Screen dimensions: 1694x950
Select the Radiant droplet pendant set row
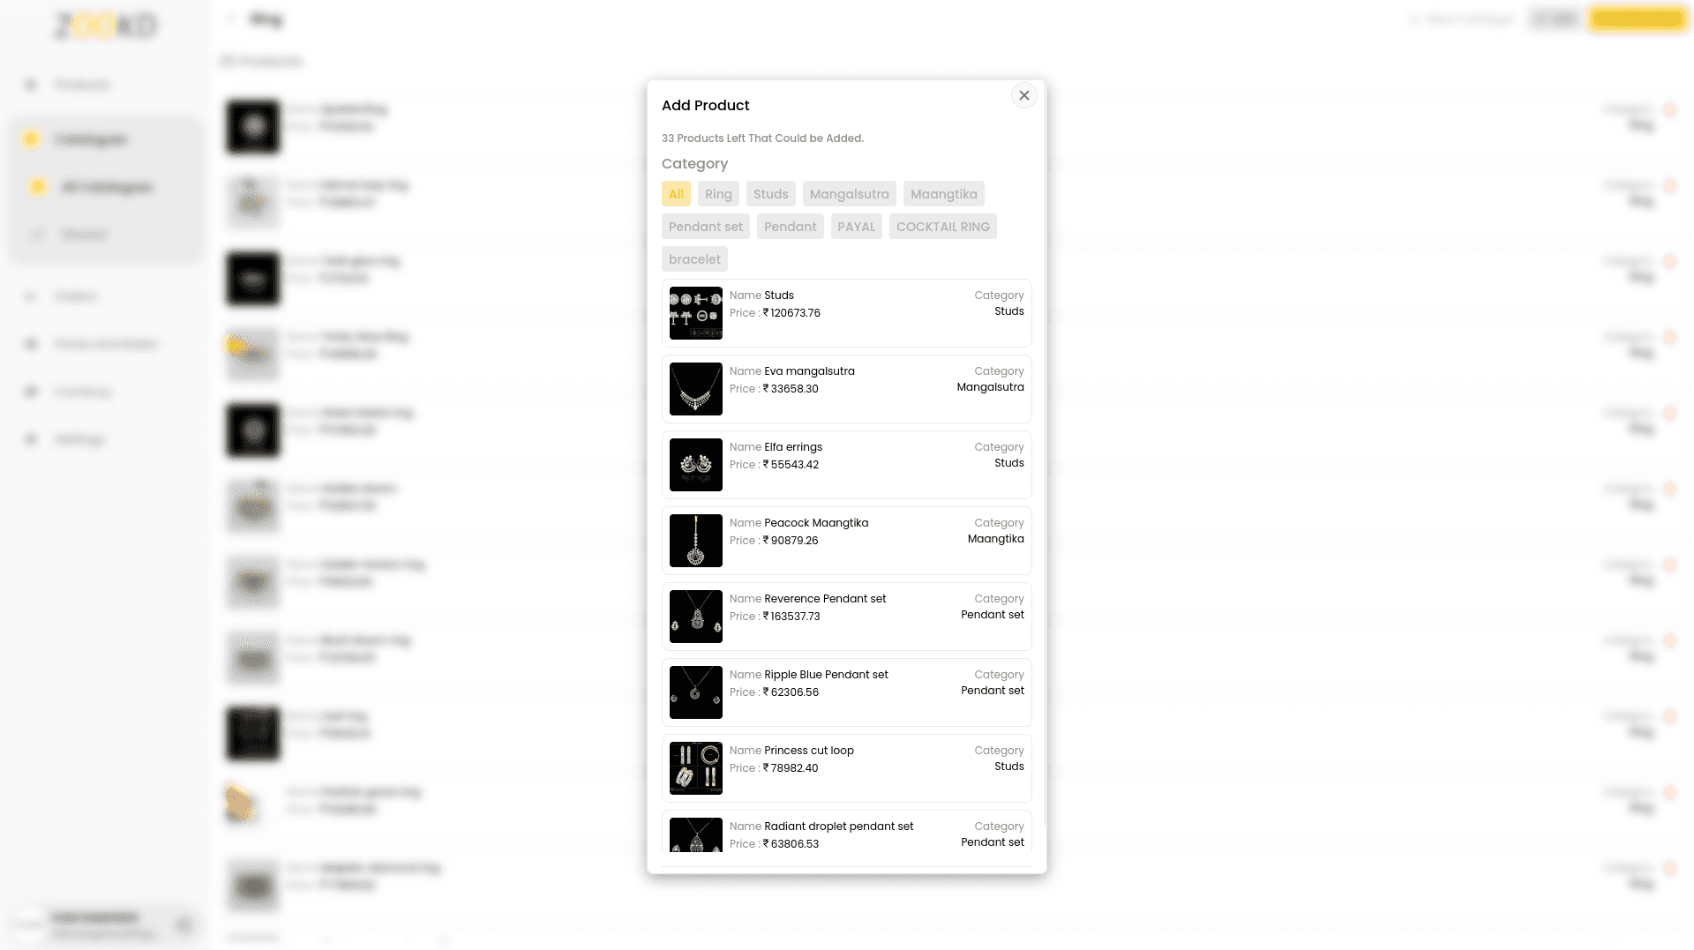tap(846, 835)
